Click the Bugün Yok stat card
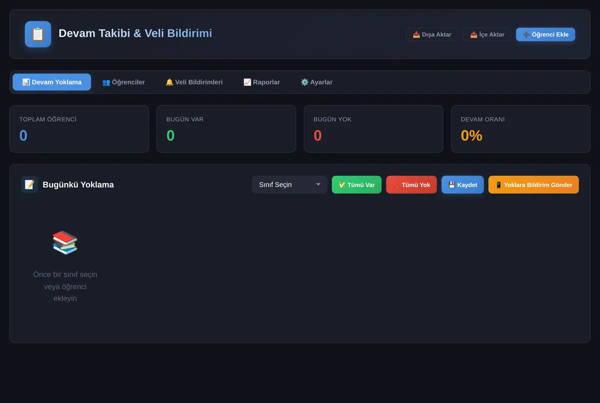Screen dimensions: 600x403 tap(373, 128)
